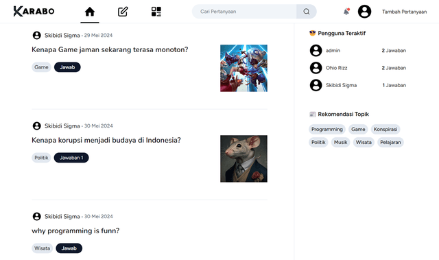Choose Wisata in Rekomendasi Topik
This screenshot has height=260, width=439.
point(364,142)
